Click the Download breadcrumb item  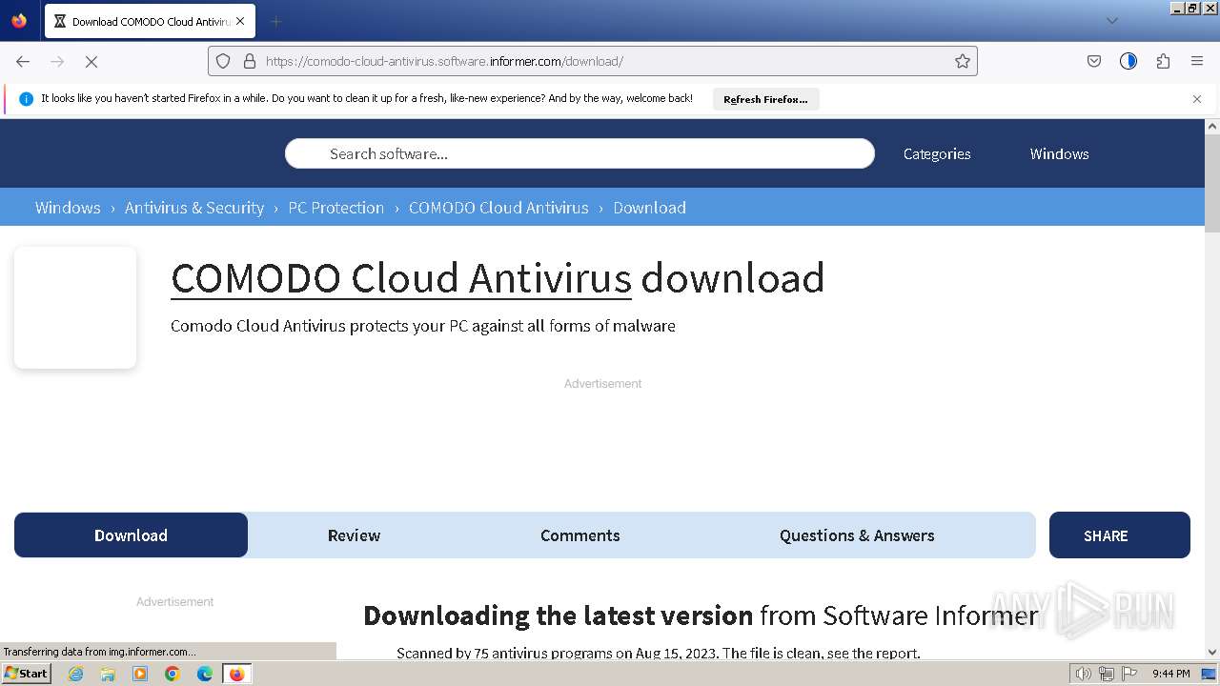point(649,208)
